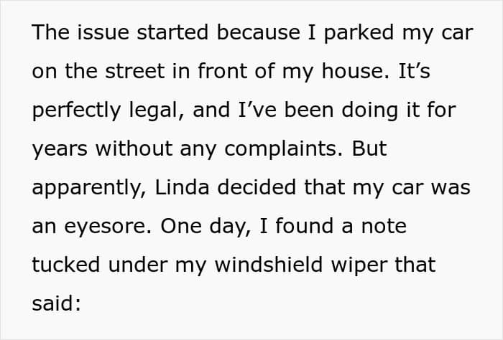The image size is (503, 340).
Task: Click on the word "decided"
Action: click(257, 187)
